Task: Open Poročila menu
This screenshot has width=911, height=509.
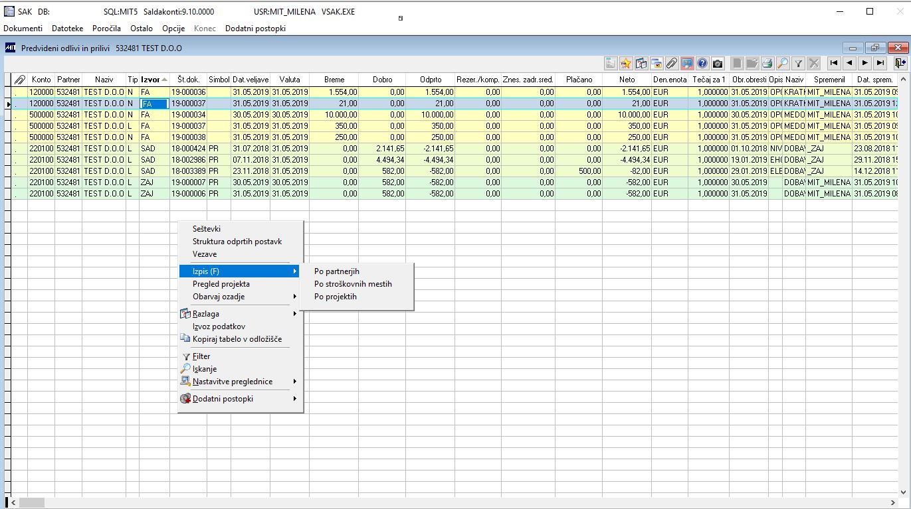Action: [106, 29]
